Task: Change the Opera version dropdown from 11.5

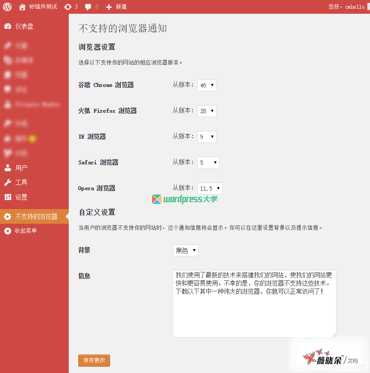Action: tap(209, 188)
